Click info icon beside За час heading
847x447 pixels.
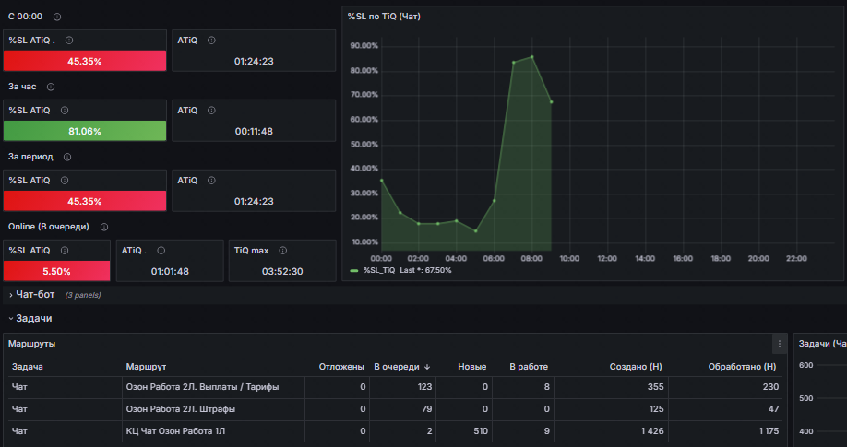coord(51,87)
